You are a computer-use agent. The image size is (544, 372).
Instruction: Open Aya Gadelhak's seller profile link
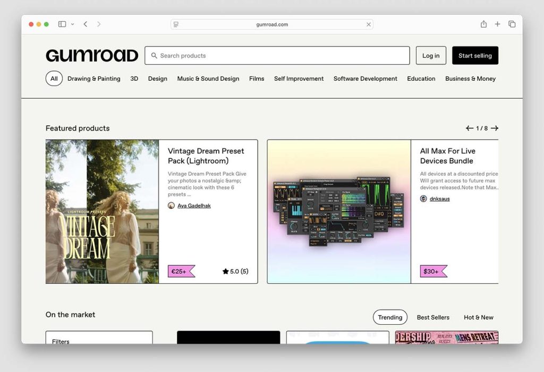click(194, 206)
